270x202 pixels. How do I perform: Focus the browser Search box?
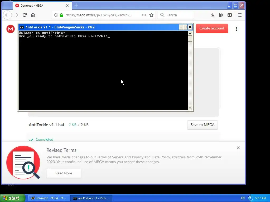pos(176,15)
